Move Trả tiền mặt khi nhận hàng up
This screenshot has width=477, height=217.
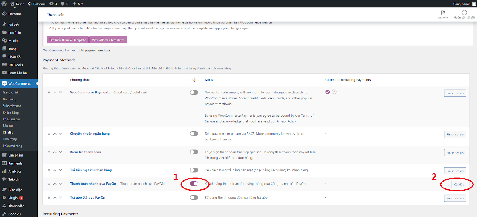tap(55, 170)
